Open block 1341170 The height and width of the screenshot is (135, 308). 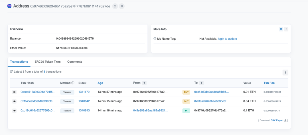[84, 92]
